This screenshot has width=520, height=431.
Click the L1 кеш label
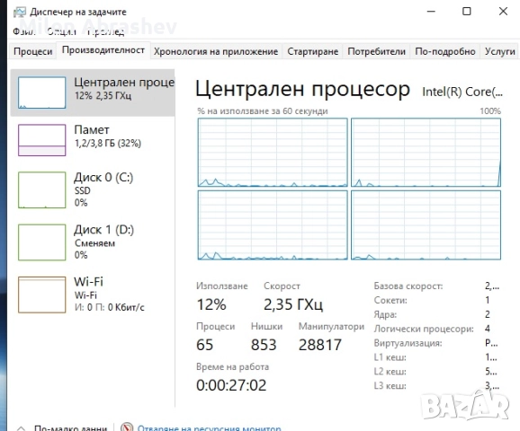tap(390, 357)
